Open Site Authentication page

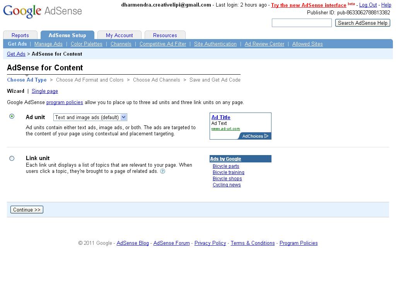point(215,44)
